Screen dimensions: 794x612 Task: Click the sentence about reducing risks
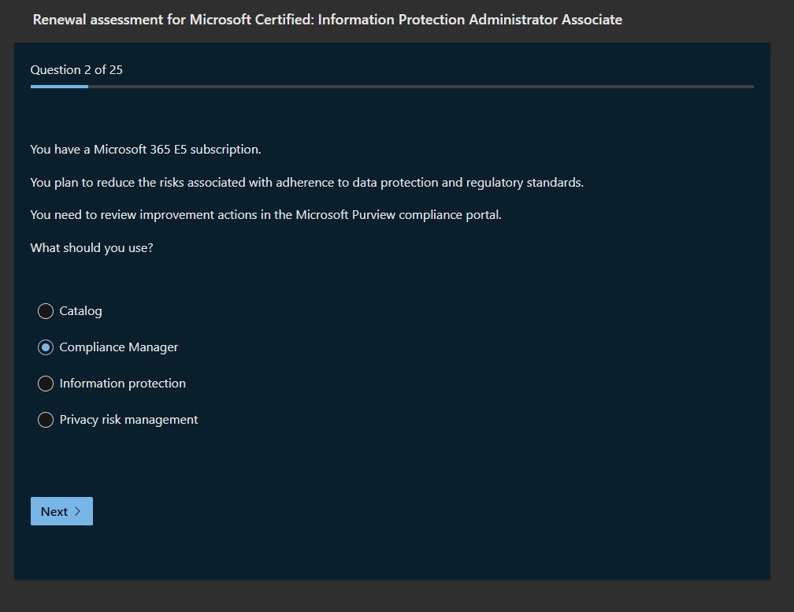click(306, 183)
